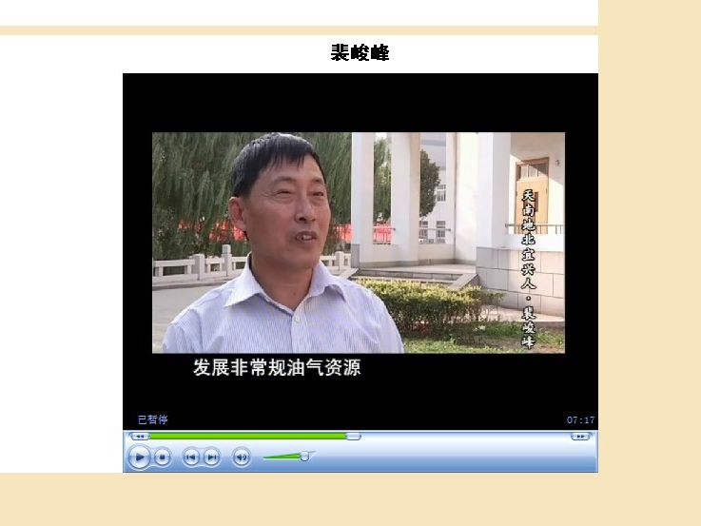Click the 07:17 elapsed time display
701x526 pixels.
(x=580, y=419)
